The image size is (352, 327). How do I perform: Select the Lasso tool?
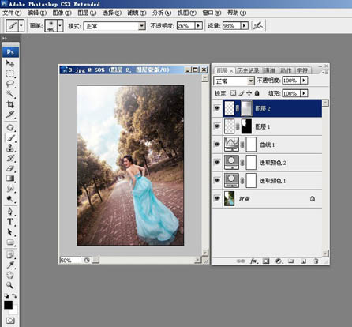tap(10, 85)
